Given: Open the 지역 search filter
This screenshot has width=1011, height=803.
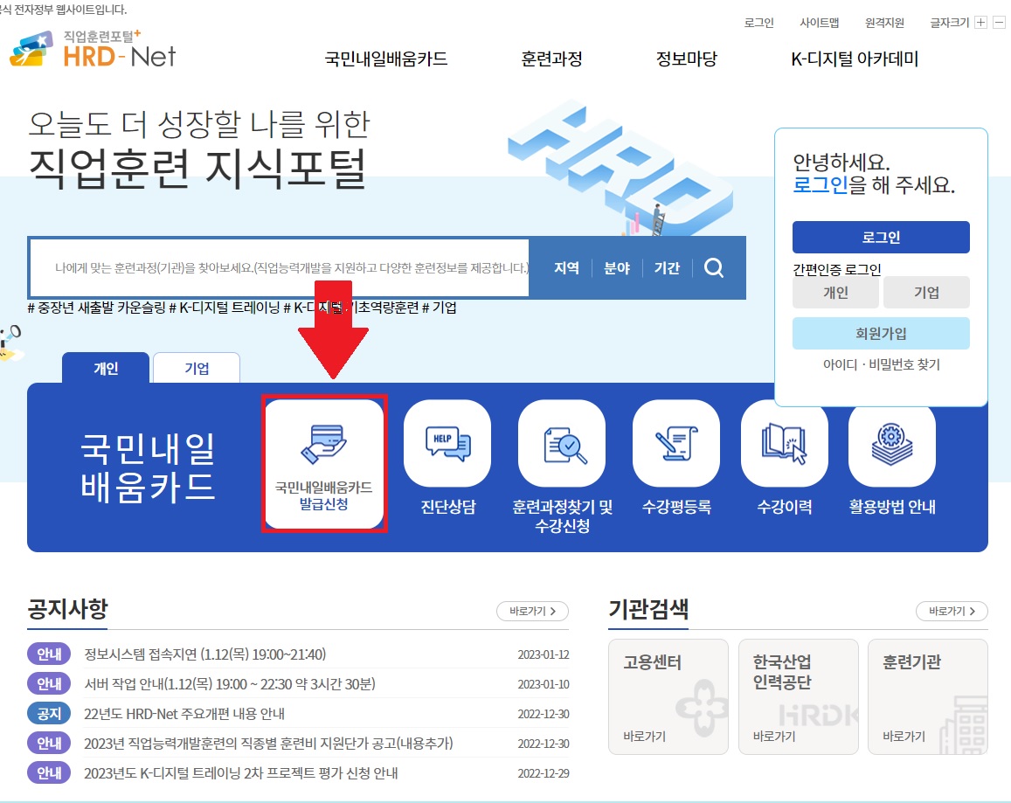Looking at the screenshot, I should click(565, 268).
